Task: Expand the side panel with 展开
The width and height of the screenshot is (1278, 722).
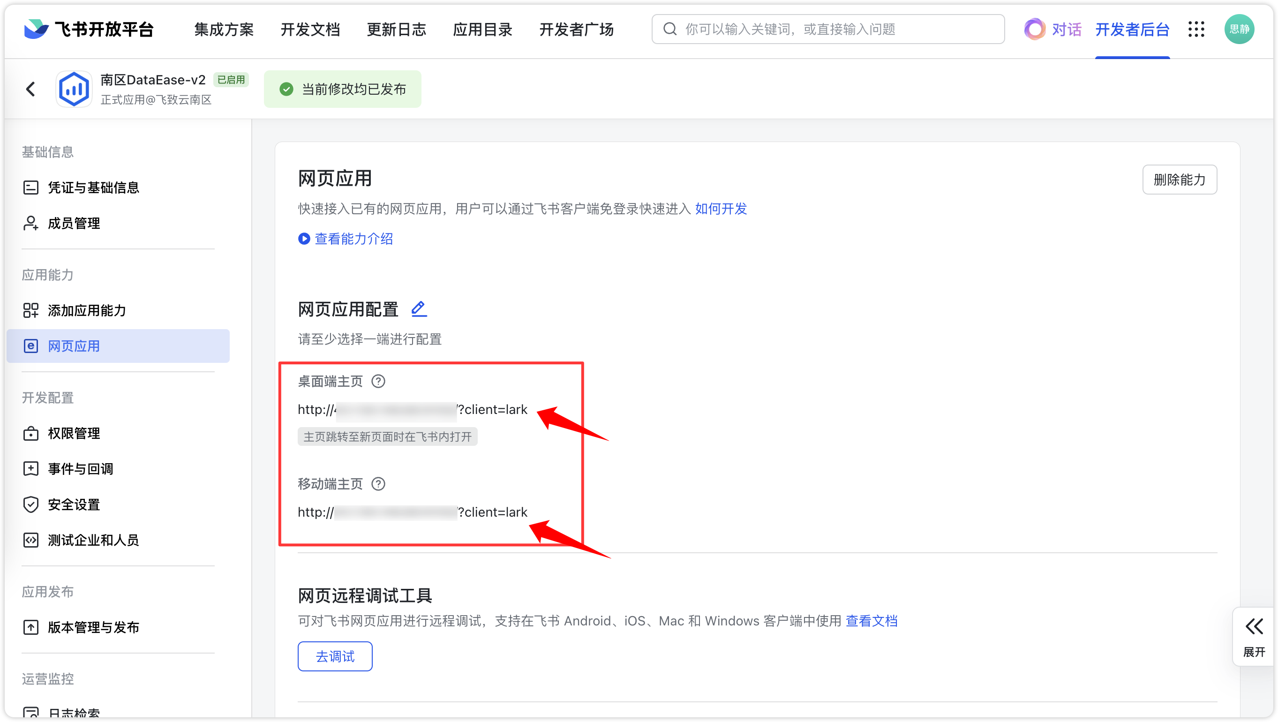Action: click(x=1254, y=637)
